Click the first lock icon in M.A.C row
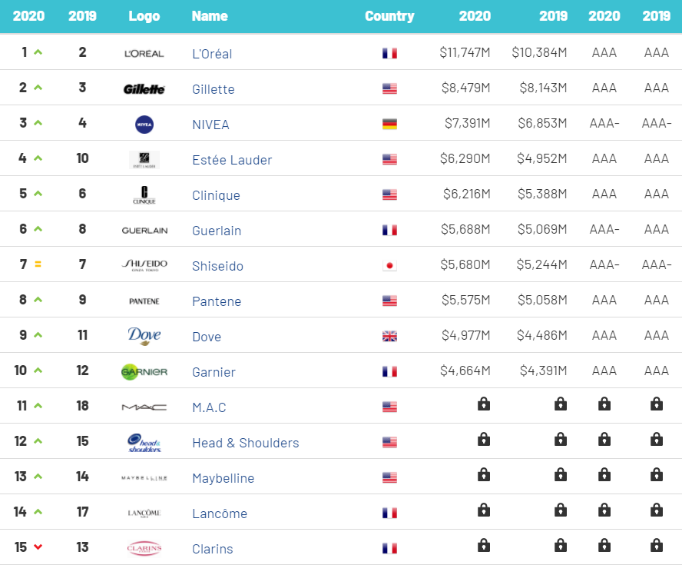The image size is (682, 565). click(484, 404)
